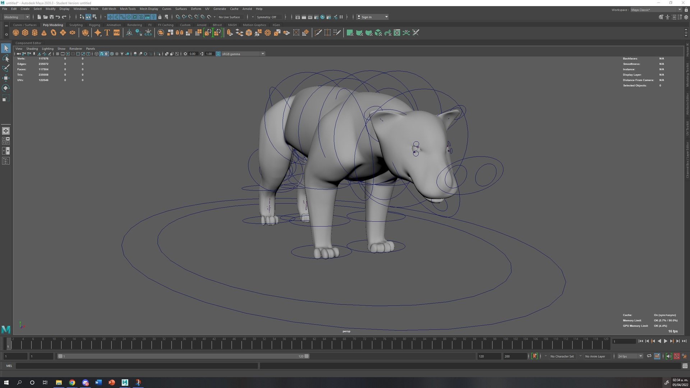Viewport: 690px width, 388px height.
Task: Activate the Move tool in the toolbox
Action: (6, 78)
